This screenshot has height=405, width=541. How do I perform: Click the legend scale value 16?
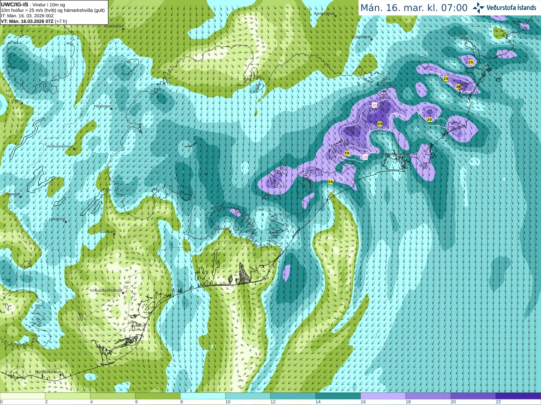click(x=363, y=402)
